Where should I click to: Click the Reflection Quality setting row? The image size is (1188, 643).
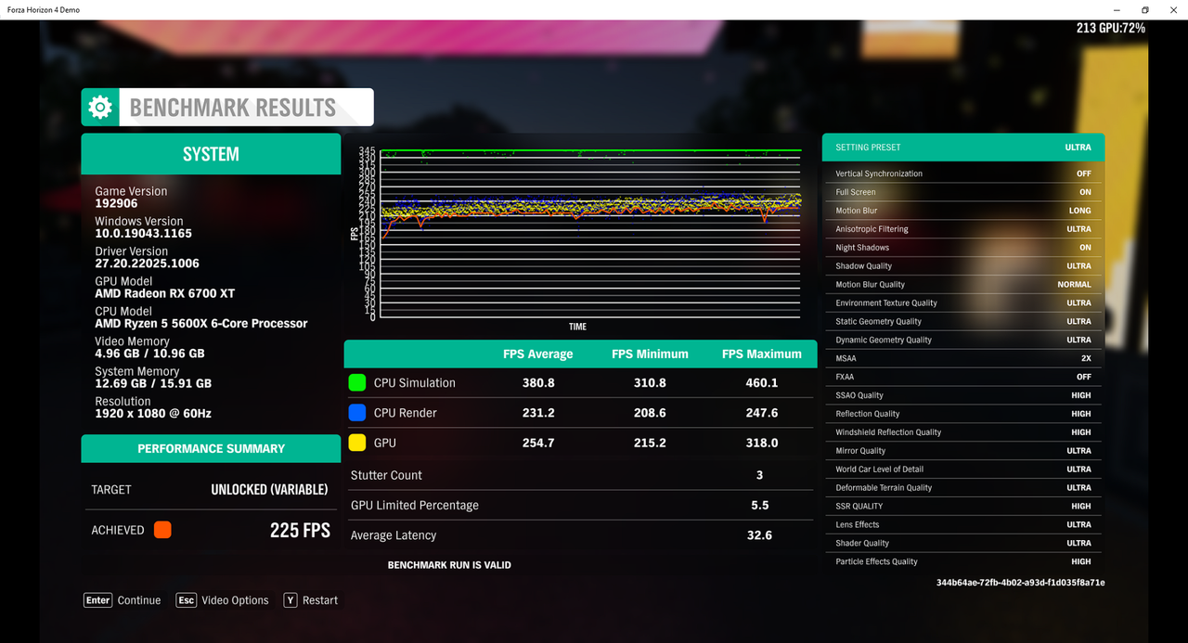(963, 414)
